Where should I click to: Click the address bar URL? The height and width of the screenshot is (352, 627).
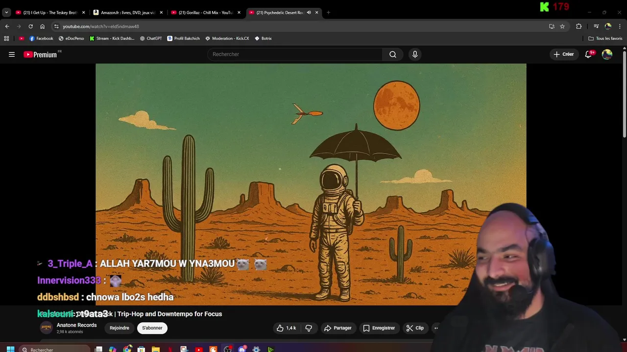[x=101, y=26]
